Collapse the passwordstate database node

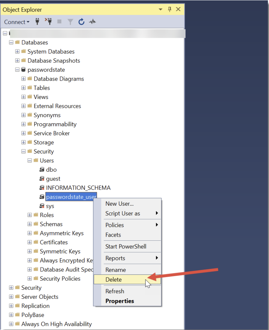click(17, 70)
